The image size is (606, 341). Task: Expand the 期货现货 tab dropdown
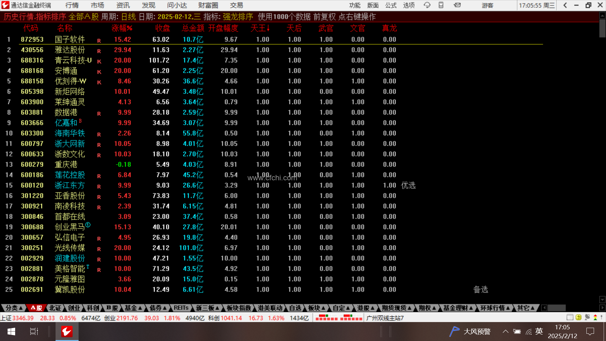click(x=397, y=308)
